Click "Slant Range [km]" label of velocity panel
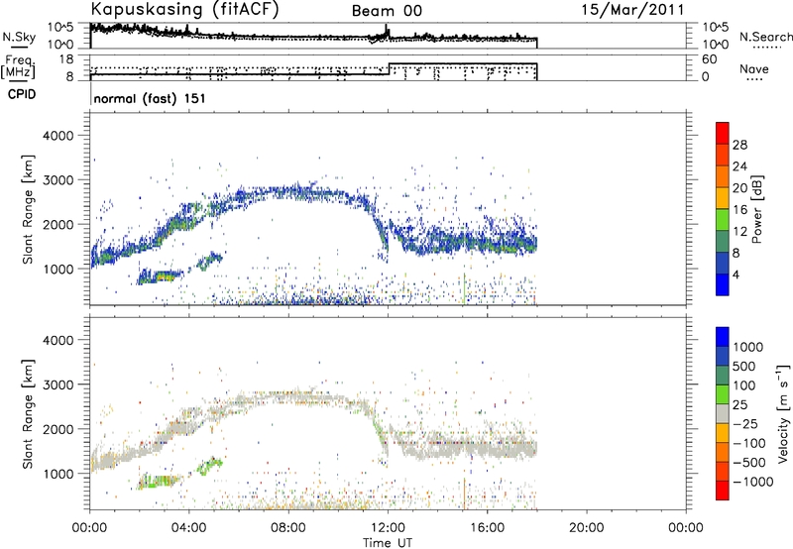This screenshot has height=549, width=793. (28, 414)
